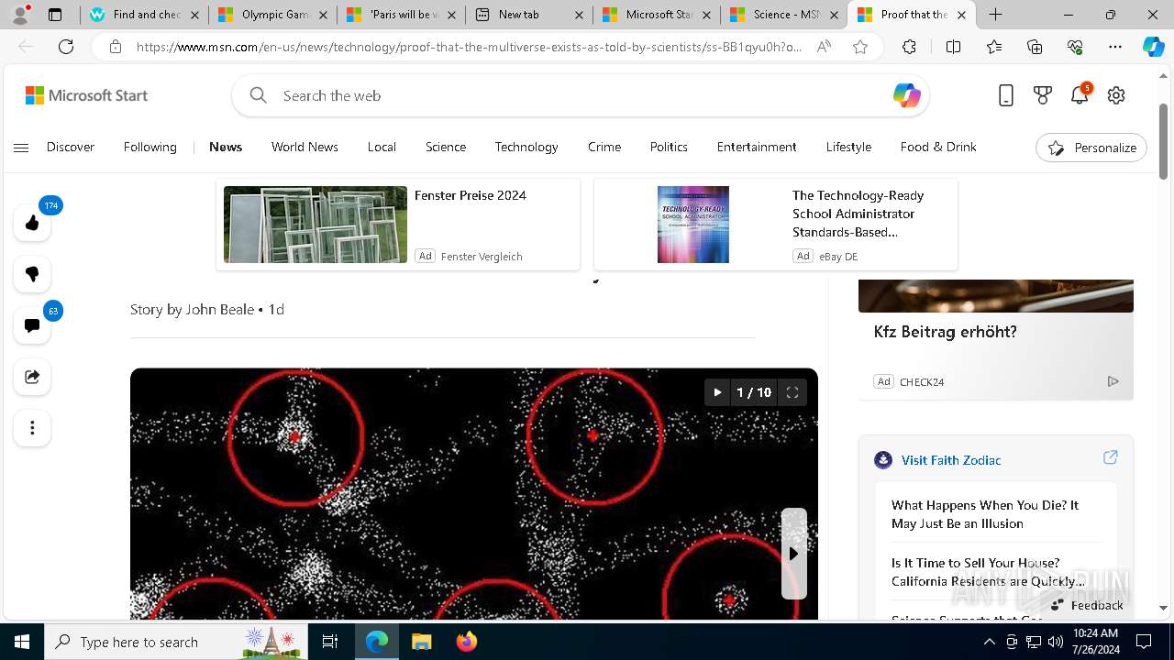Viewport: 1174px width, 660px height.
Task: Open the browser extensions puzzle icon
Action: click(x=909, y=47)
